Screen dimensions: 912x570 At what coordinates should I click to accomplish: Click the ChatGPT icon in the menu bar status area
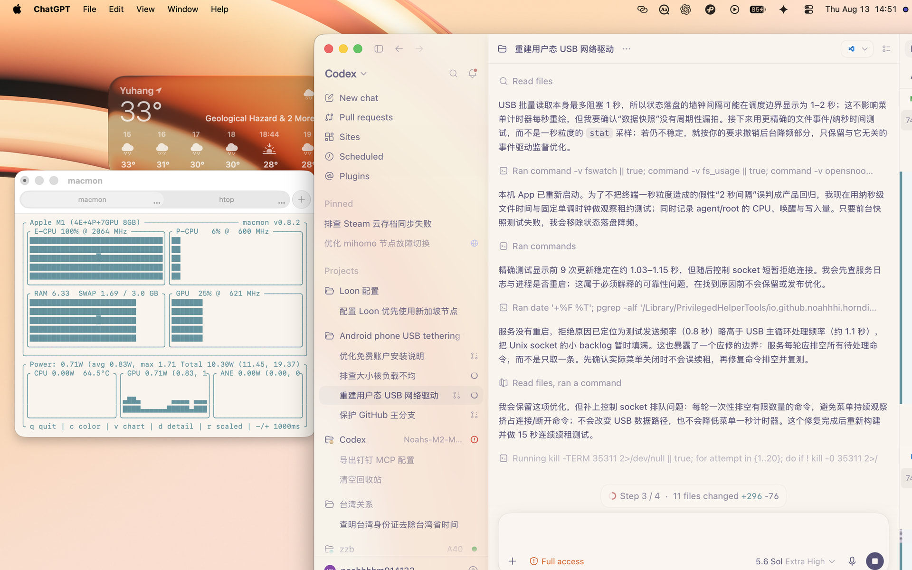(x=685, y=9)
